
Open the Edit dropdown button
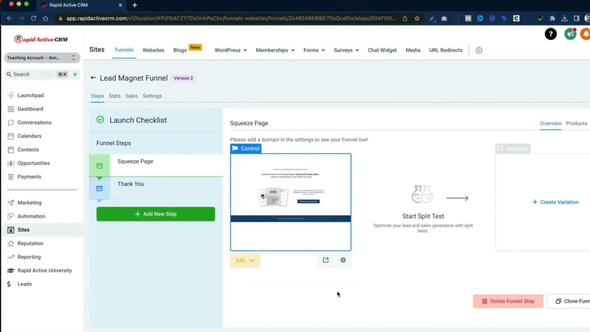[245, 260]
